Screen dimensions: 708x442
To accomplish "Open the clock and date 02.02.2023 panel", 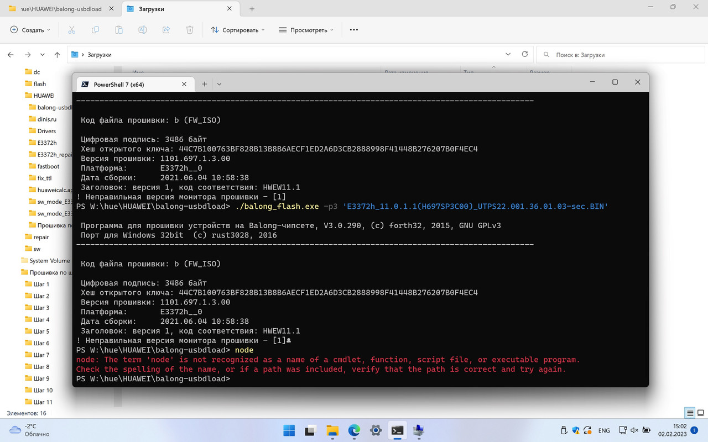I will 672,430.
